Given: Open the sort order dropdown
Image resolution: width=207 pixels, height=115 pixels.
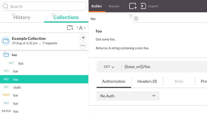Looking at the screenshot, I should [81, 28].
